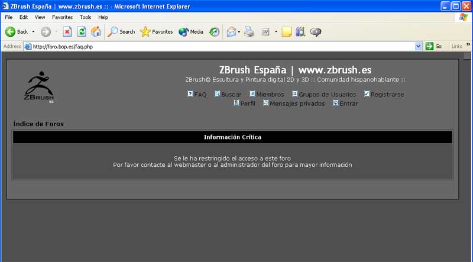Open the Research books toolbar icon

click(300, 32)
